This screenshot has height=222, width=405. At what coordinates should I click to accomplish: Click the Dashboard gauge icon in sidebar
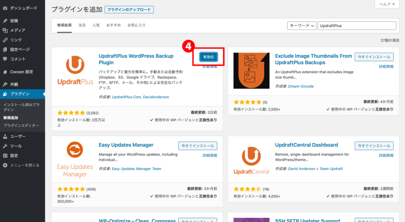point(5,8)
